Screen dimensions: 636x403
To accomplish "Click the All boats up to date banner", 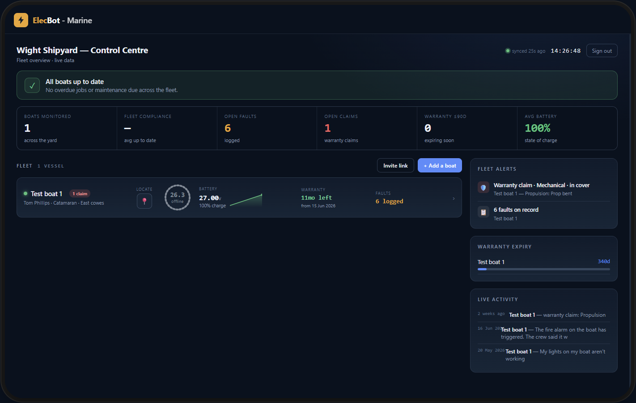I will tap(317, 85).
